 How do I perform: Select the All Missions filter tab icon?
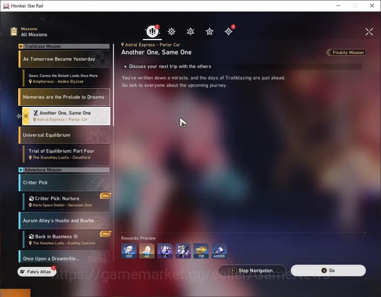tap(152, 31)
